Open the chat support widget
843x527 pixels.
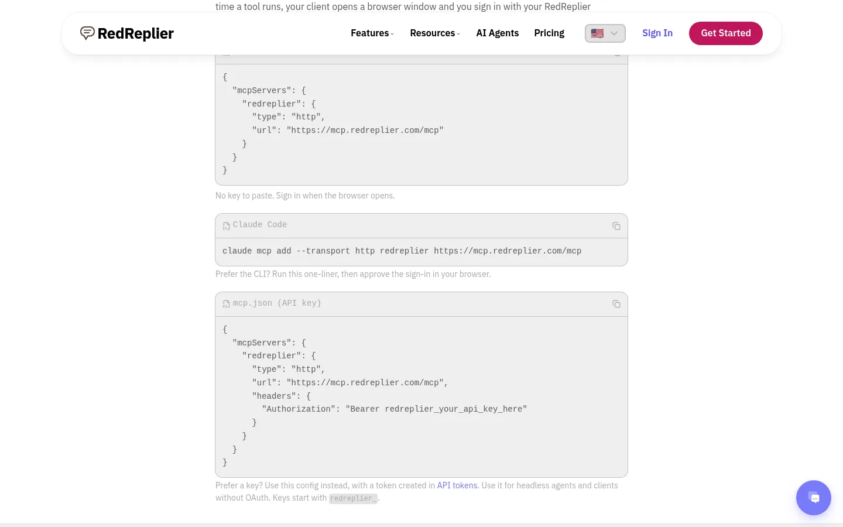813,498
